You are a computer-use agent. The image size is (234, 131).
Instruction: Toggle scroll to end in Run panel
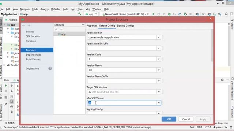[x=12, y=102]
